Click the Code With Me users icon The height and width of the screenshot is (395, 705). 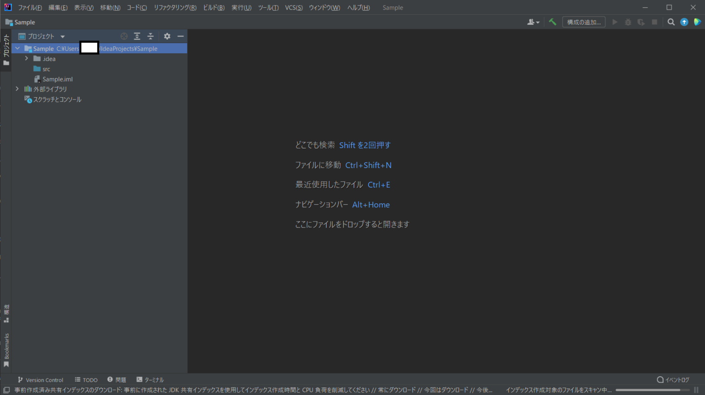point(532,22)
